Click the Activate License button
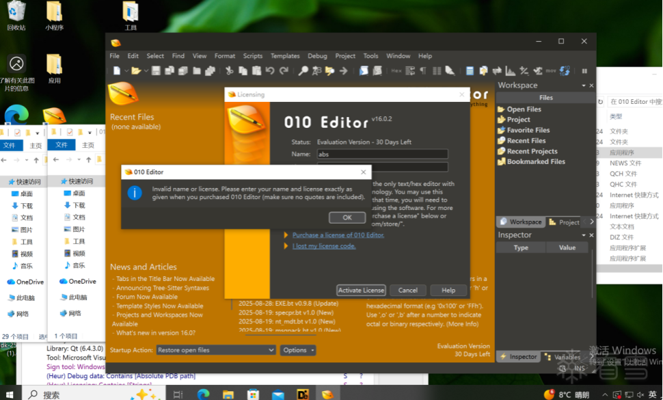Screen dimensions: 663x400 [361, 290]
